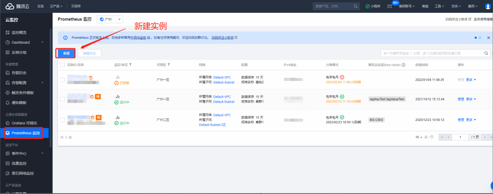Screen dimensions: 493x194
Task: Open 总览 in the top navigation
Action: point(41,6)
